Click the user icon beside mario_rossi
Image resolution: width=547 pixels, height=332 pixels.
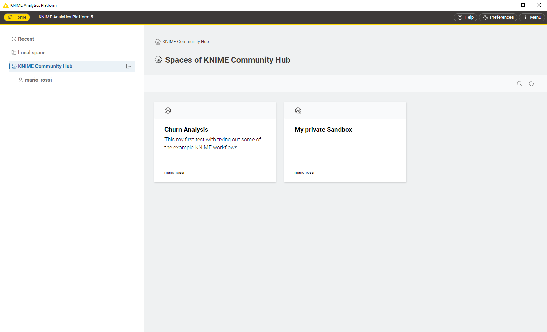tap(21, 80)
